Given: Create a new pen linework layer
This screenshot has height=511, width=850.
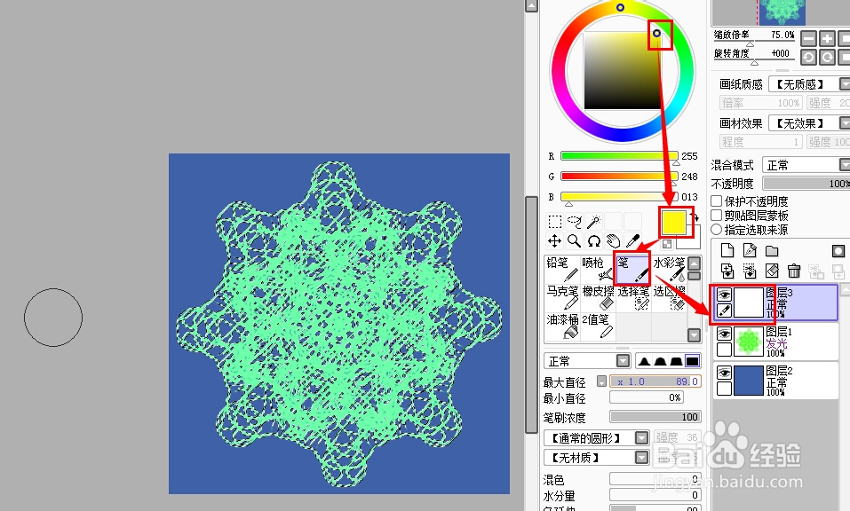Looking at the screenshot, I should pos(750,250).
